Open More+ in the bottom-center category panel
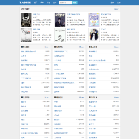The image size is (139, 139). pyautogui.click(x=81, y=97)
